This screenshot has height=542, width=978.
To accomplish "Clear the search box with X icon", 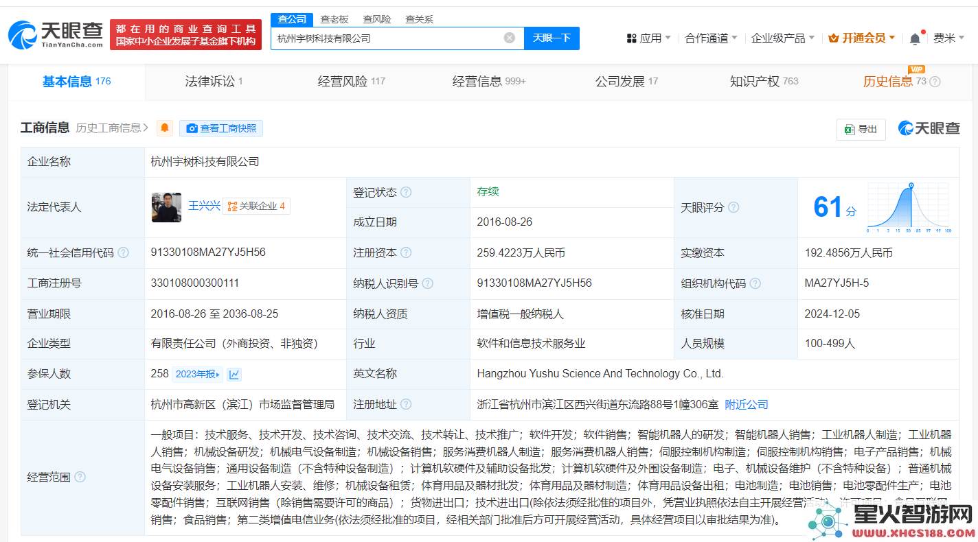I will (x=509, y=38).
